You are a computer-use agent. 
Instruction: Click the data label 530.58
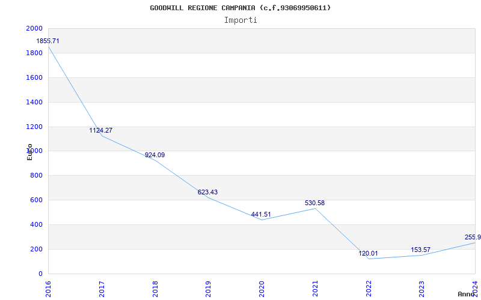[314, 203]
